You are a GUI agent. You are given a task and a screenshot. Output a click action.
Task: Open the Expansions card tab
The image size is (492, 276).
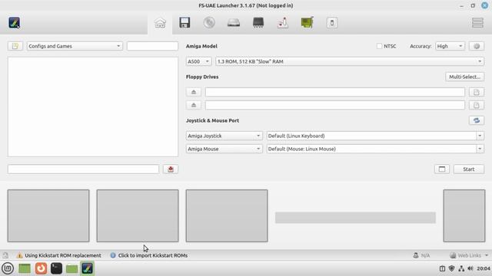click(x=307, y=22)
